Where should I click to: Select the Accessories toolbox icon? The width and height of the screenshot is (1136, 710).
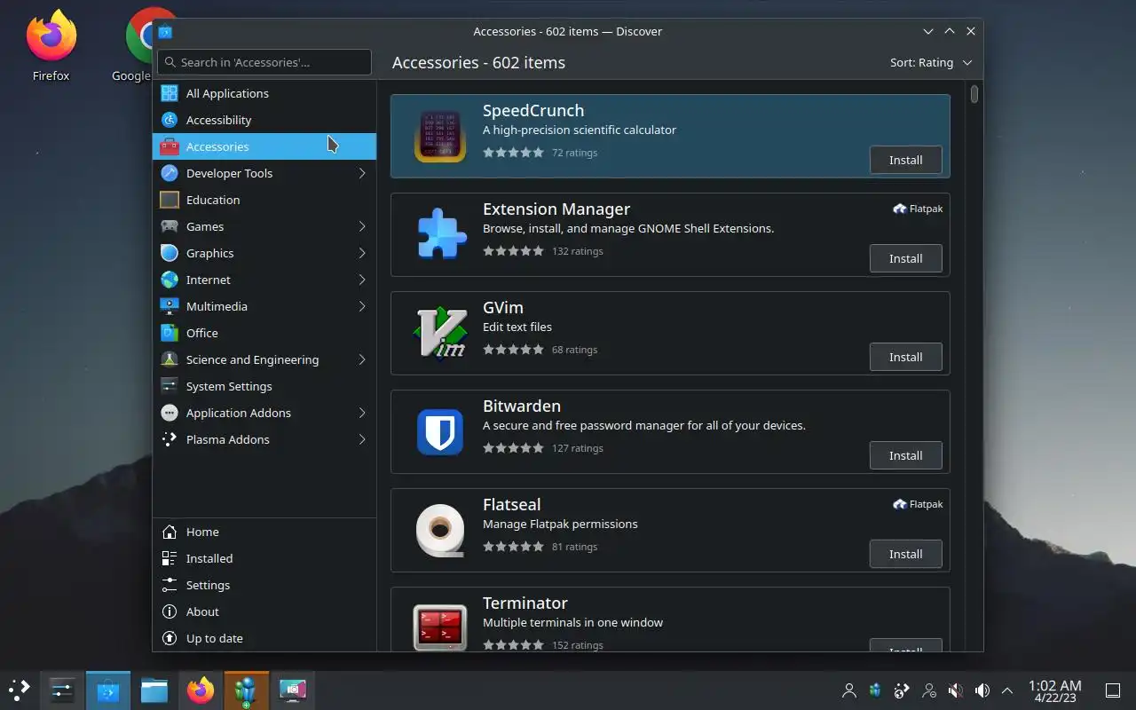click(170, 146)
